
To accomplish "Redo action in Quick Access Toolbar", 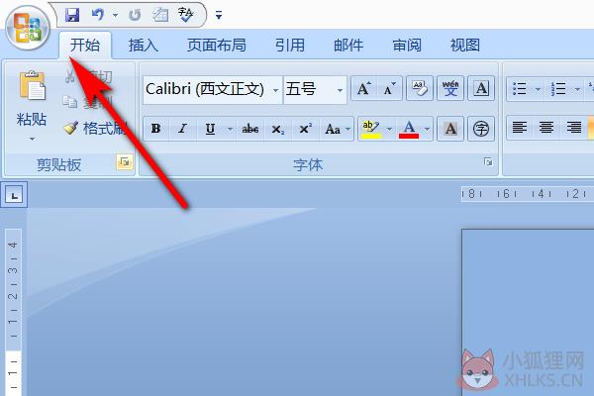I will 135,15.
